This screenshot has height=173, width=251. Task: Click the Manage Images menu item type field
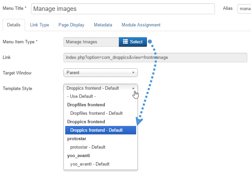tap(91, 42)
